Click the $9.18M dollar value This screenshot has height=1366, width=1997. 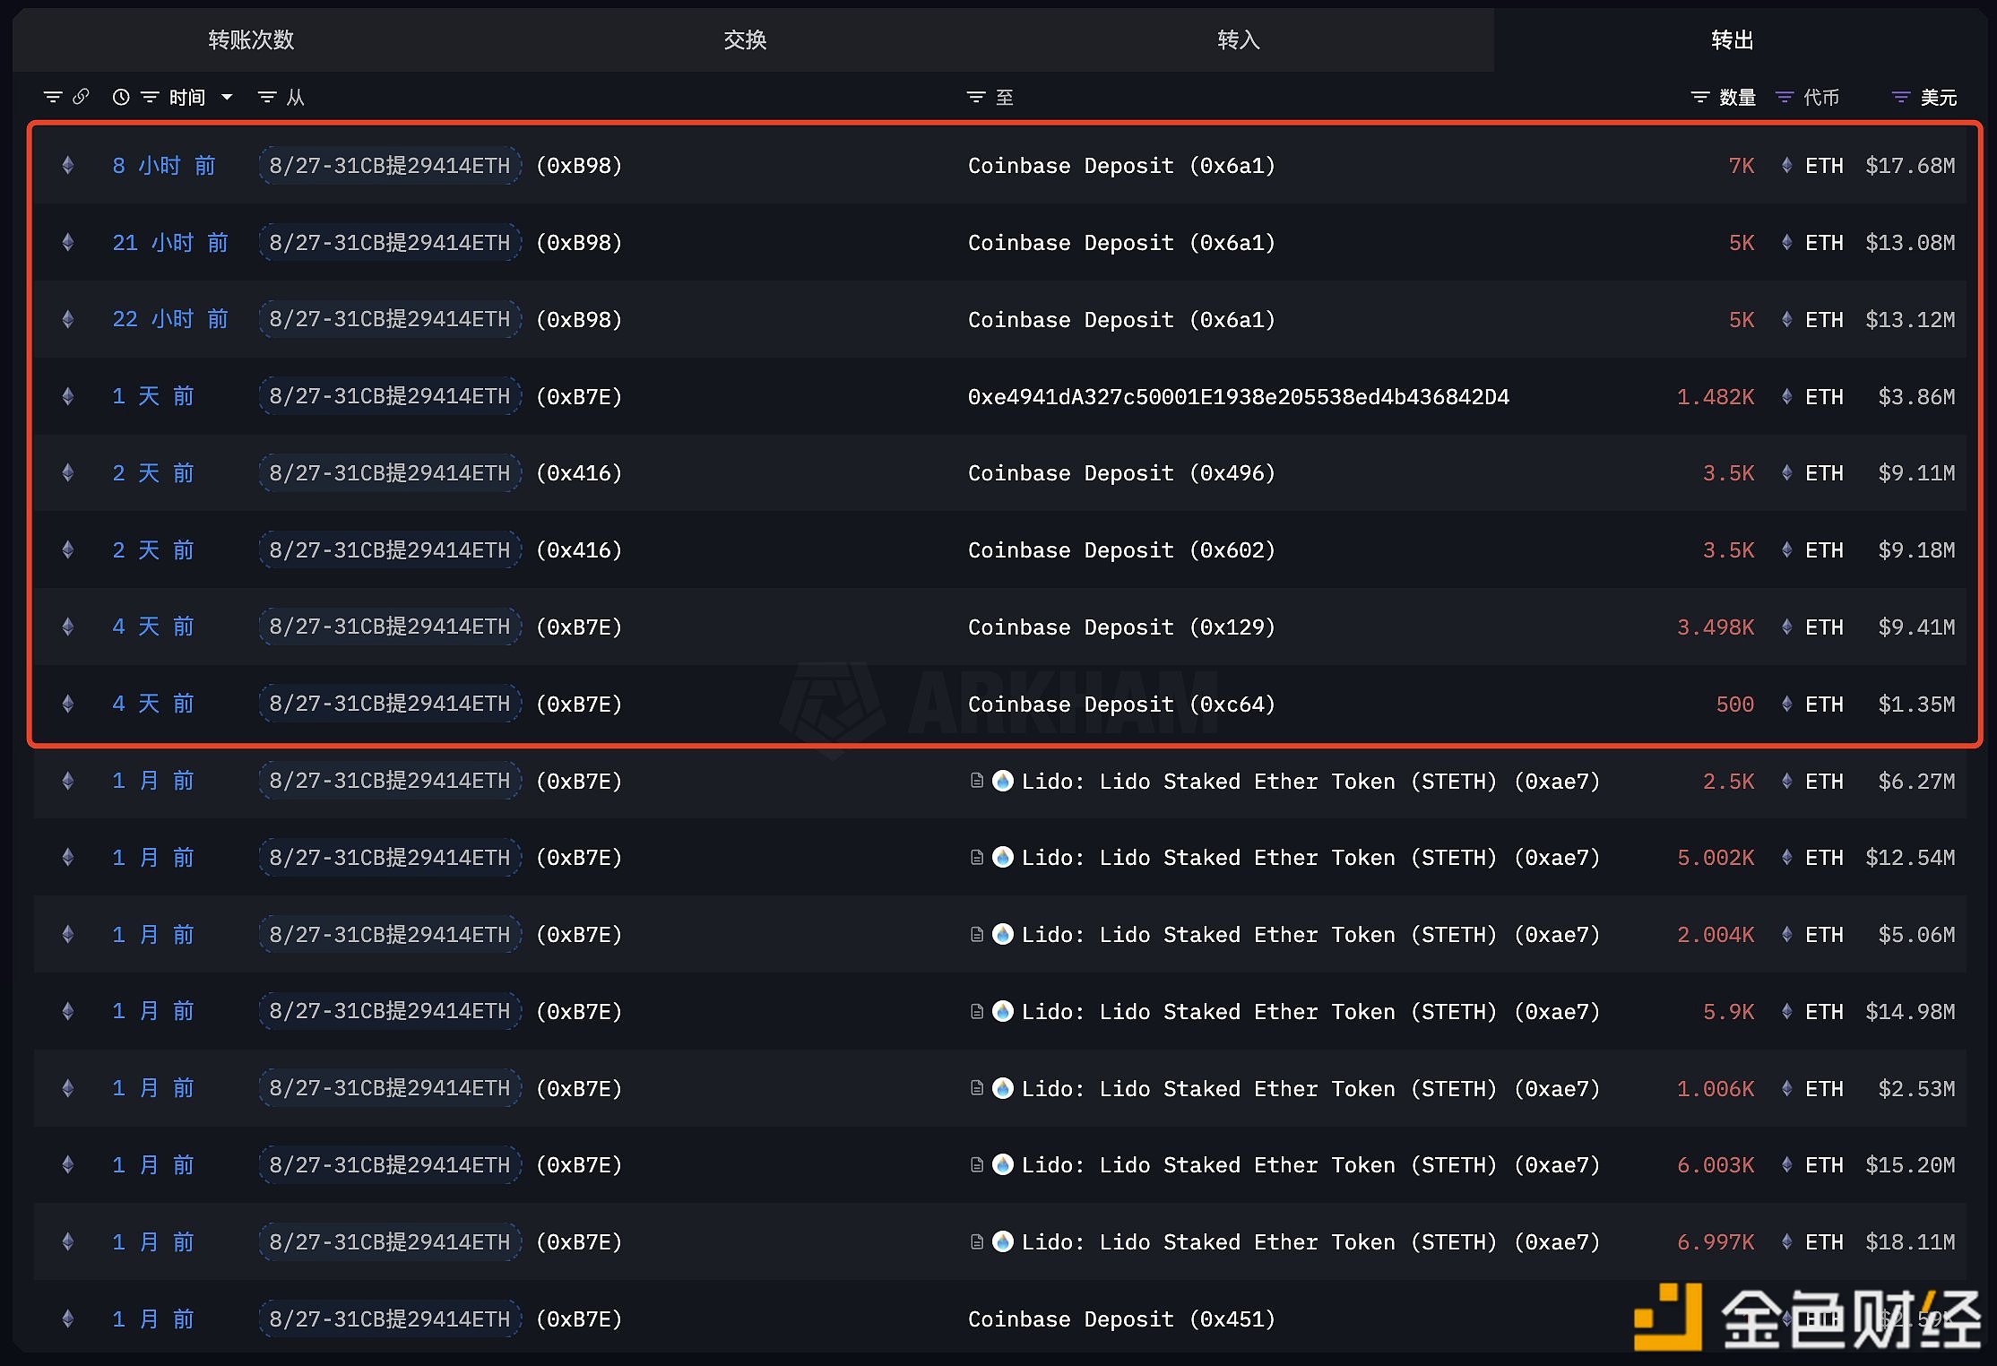point(1916,550)
